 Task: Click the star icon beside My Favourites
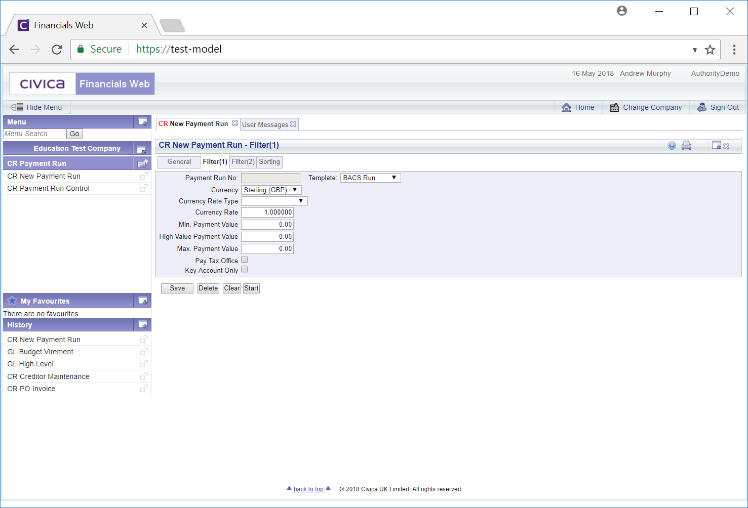tap(12, 301)
